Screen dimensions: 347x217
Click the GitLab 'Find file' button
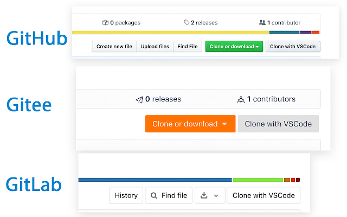click(x=169, y=195)
